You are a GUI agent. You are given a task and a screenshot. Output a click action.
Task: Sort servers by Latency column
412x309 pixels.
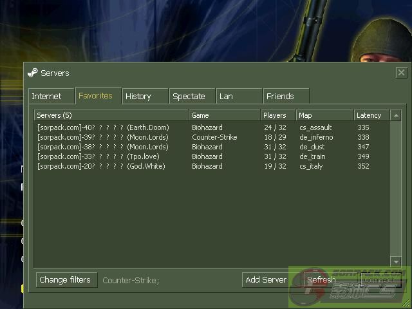pos(371,115)
